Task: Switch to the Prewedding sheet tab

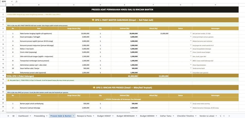Action: (39, 116)
